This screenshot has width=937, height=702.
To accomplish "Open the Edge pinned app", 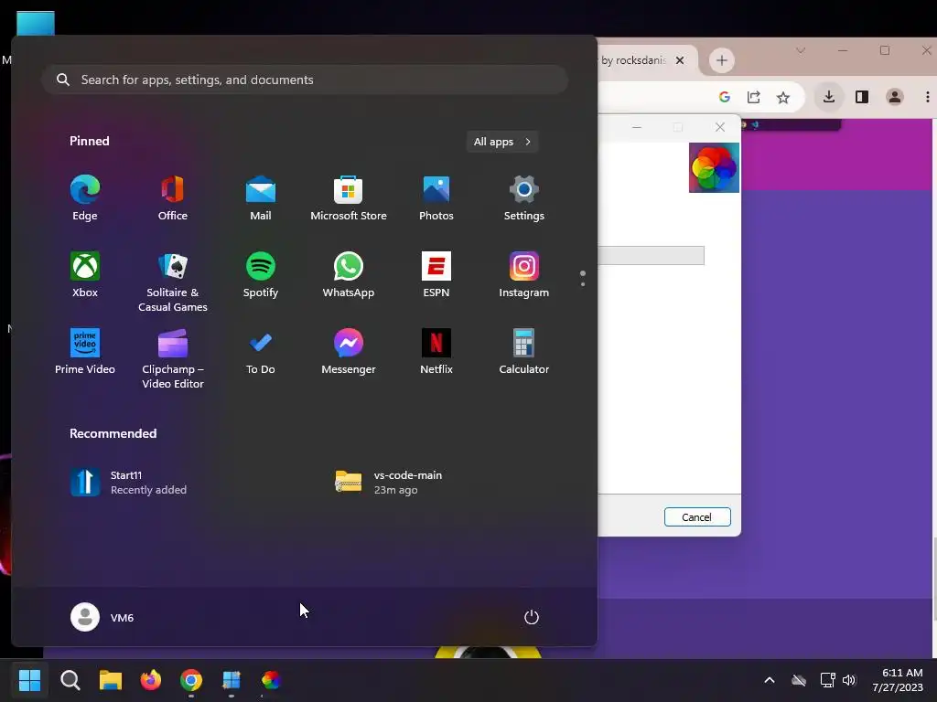I will (x=85, y=198).
